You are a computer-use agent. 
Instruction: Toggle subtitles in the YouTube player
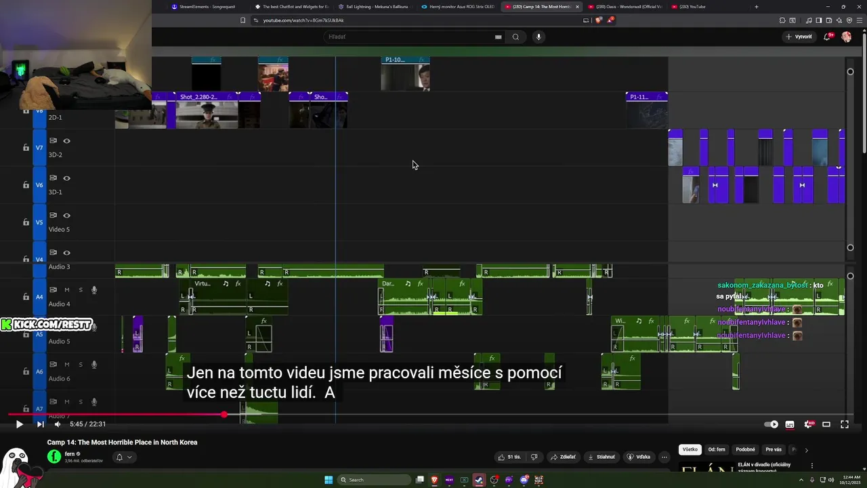[790, 424]
